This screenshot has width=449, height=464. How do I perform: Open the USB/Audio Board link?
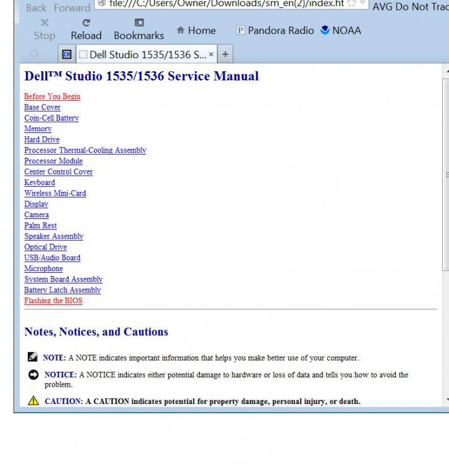pyautogui.click(x=52, y=258)
